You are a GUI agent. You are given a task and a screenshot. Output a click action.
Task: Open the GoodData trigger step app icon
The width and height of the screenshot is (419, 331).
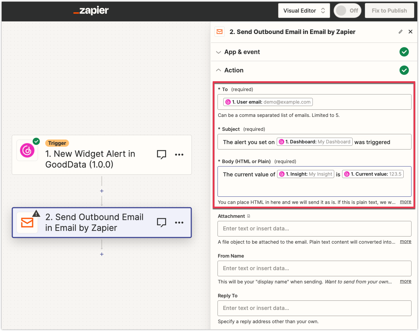tap(27, 151)
